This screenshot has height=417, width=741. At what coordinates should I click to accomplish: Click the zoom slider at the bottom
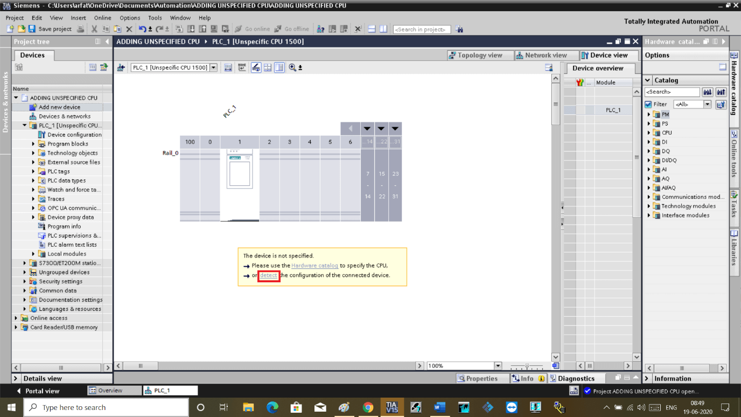(x=527, y=366)
